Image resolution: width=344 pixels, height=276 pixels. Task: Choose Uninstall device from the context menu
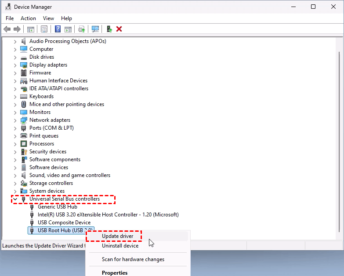tap(138, 246)
